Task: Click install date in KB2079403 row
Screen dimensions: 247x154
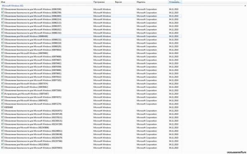Action: (x=174, y=148)
